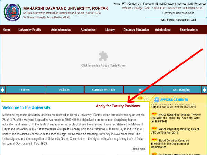
Task: Click the left arrow of quick links carousel
Action: point(2,90)
